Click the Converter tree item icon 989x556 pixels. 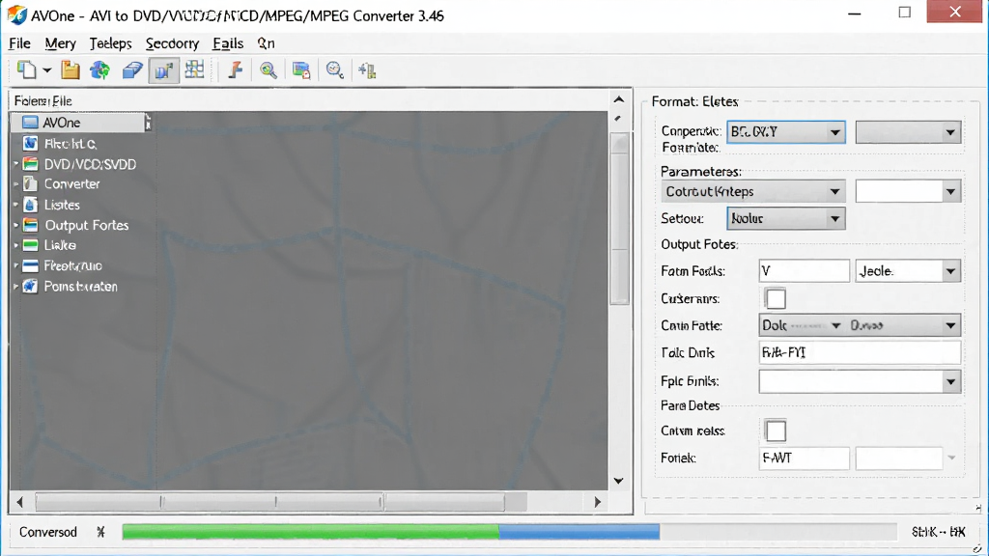coord(30,184)
